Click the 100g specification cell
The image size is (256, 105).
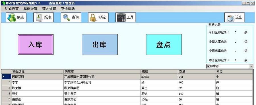pyautogui.click(x=159, y=99)
